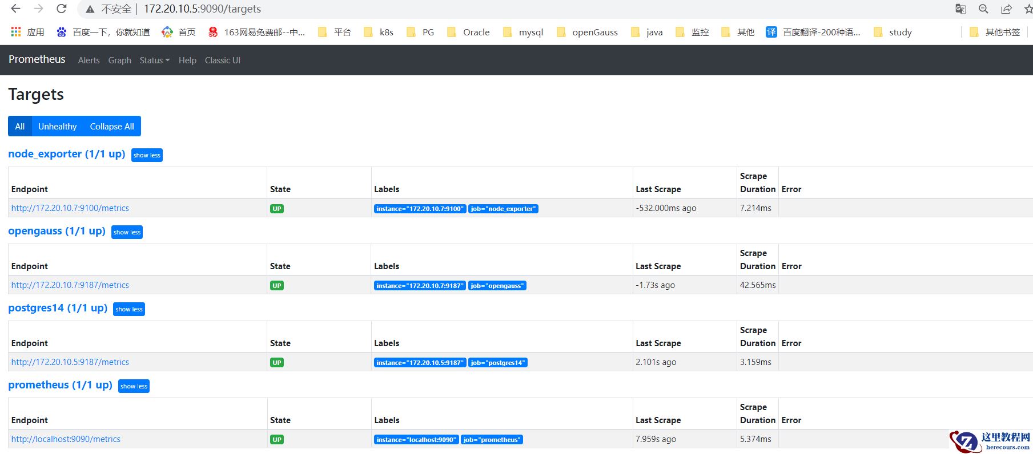
Task: Open the 163 mail bookmark
Action: 256,33
